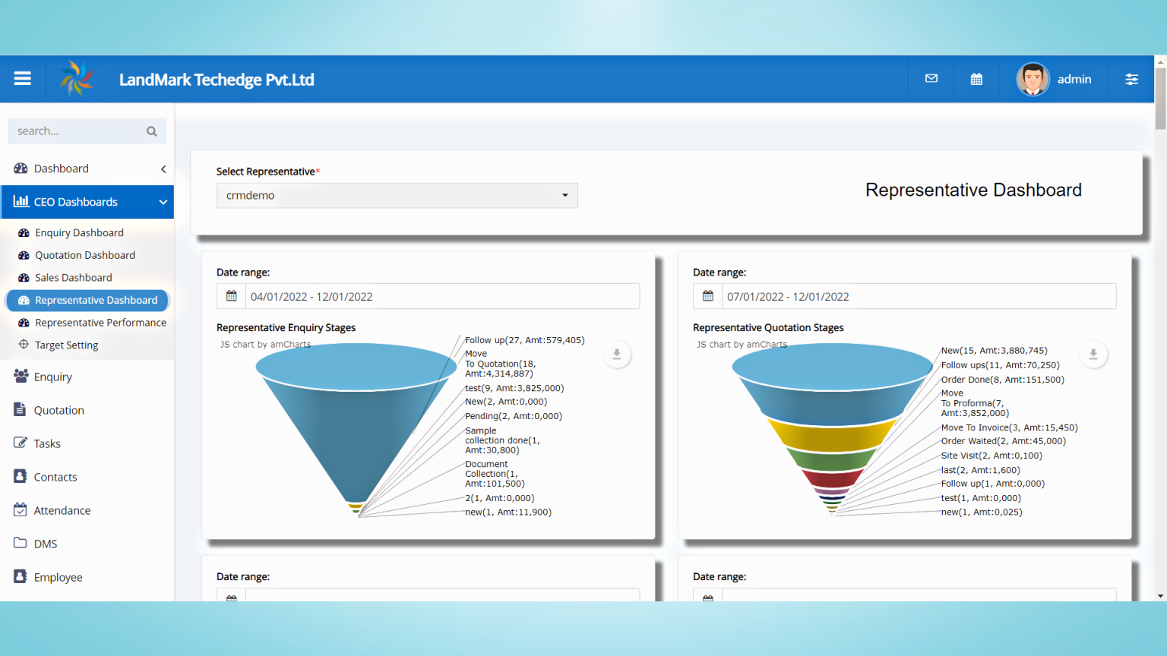
Task: Open the calendar icon in the top bar
Action: (976, 78)
